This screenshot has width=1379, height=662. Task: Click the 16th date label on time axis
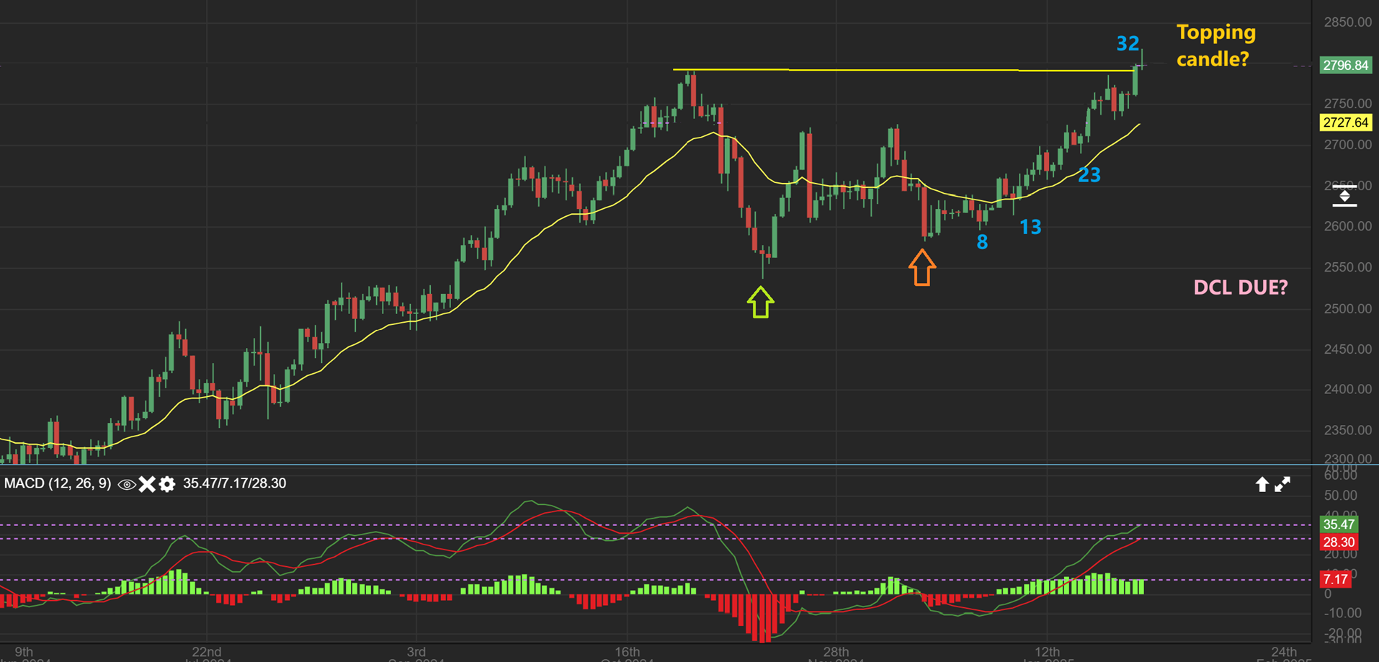pyautogui.click(x=627, y=653)
